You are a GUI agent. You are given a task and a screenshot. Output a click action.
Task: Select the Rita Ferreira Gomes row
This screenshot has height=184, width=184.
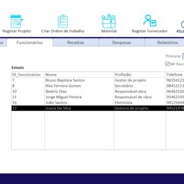pyautogui.click(x=98, y=86)
